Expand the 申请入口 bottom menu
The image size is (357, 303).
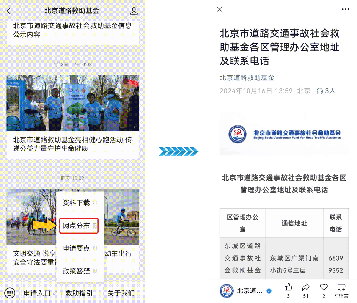37,293
